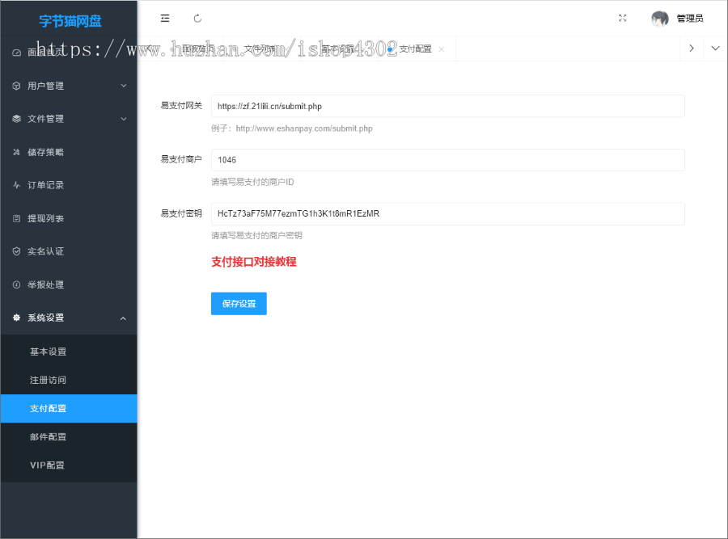Click the 用户管理 cube icon
Screen dimensions: 728x539
coord(16,86)
